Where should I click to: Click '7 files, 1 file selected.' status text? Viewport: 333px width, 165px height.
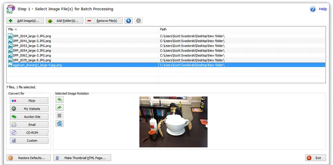21,87
